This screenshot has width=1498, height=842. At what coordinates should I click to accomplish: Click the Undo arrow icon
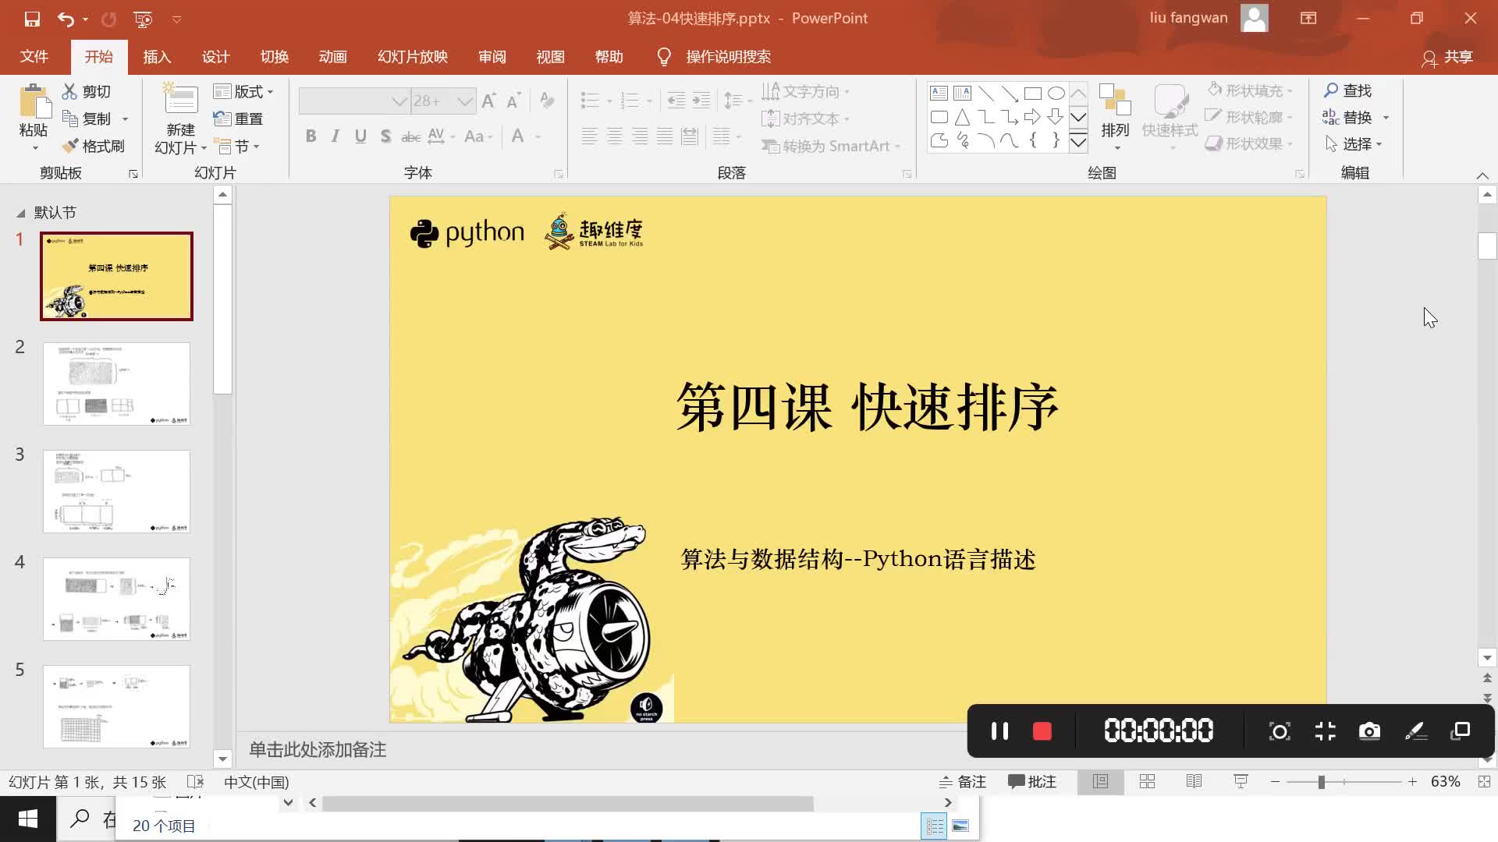(x=66, y=19)
